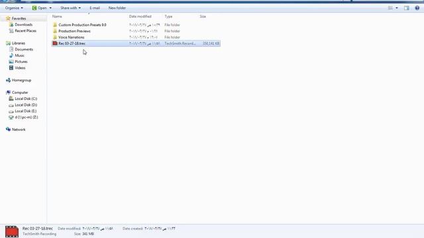Click the red icon of Rec 03-27-18.trec
Viewport: 424px width, 238px height.
tap(55, 44)
